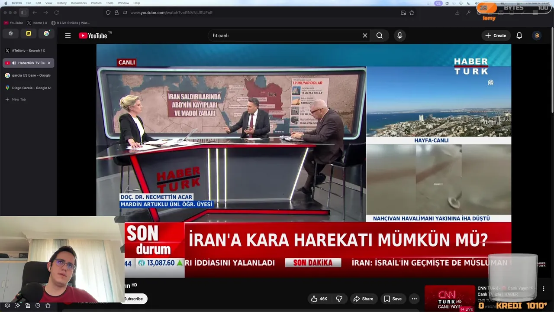
Task: Start voice search with the microphone
Action: (x=400, y=36)
